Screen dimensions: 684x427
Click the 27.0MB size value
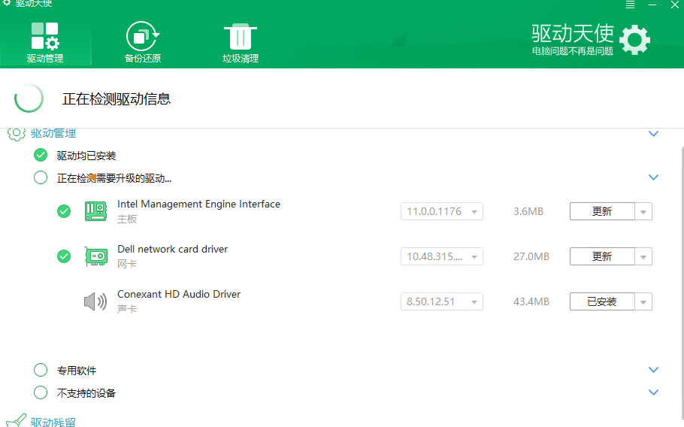click(531, 256)
